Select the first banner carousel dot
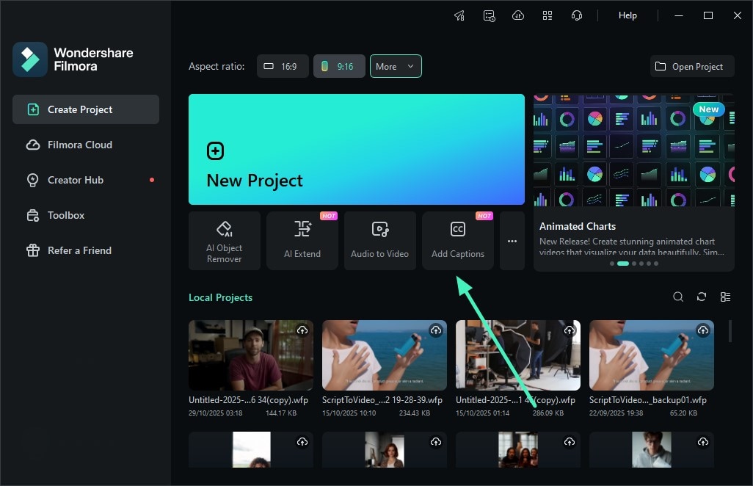 click(612, 264)
